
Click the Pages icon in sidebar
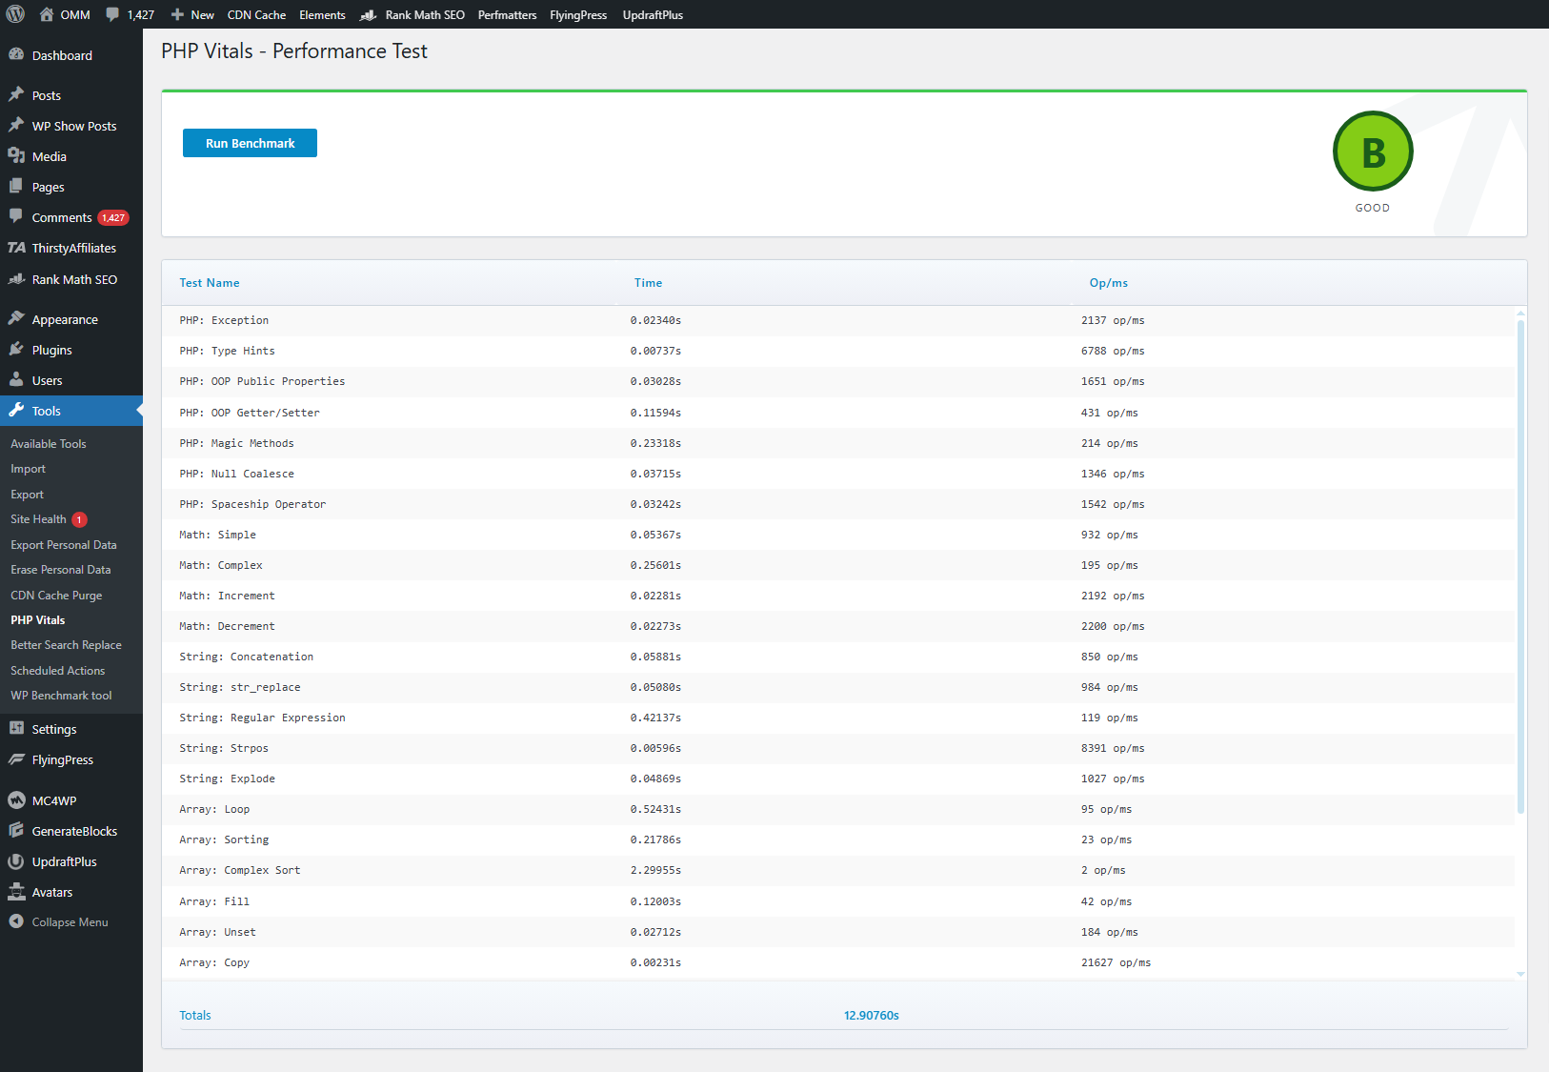pos(17,186)
